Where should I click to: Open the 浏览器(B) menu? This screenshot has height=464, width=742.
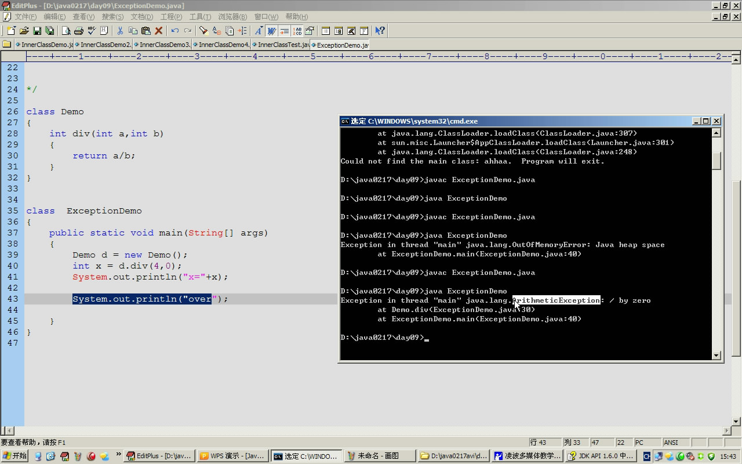(x=232, y=17)
